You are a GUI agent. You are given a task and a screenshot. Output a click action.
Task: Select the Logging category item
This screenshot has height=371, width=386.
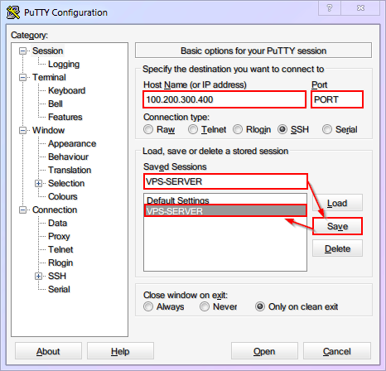pos(64,64)
